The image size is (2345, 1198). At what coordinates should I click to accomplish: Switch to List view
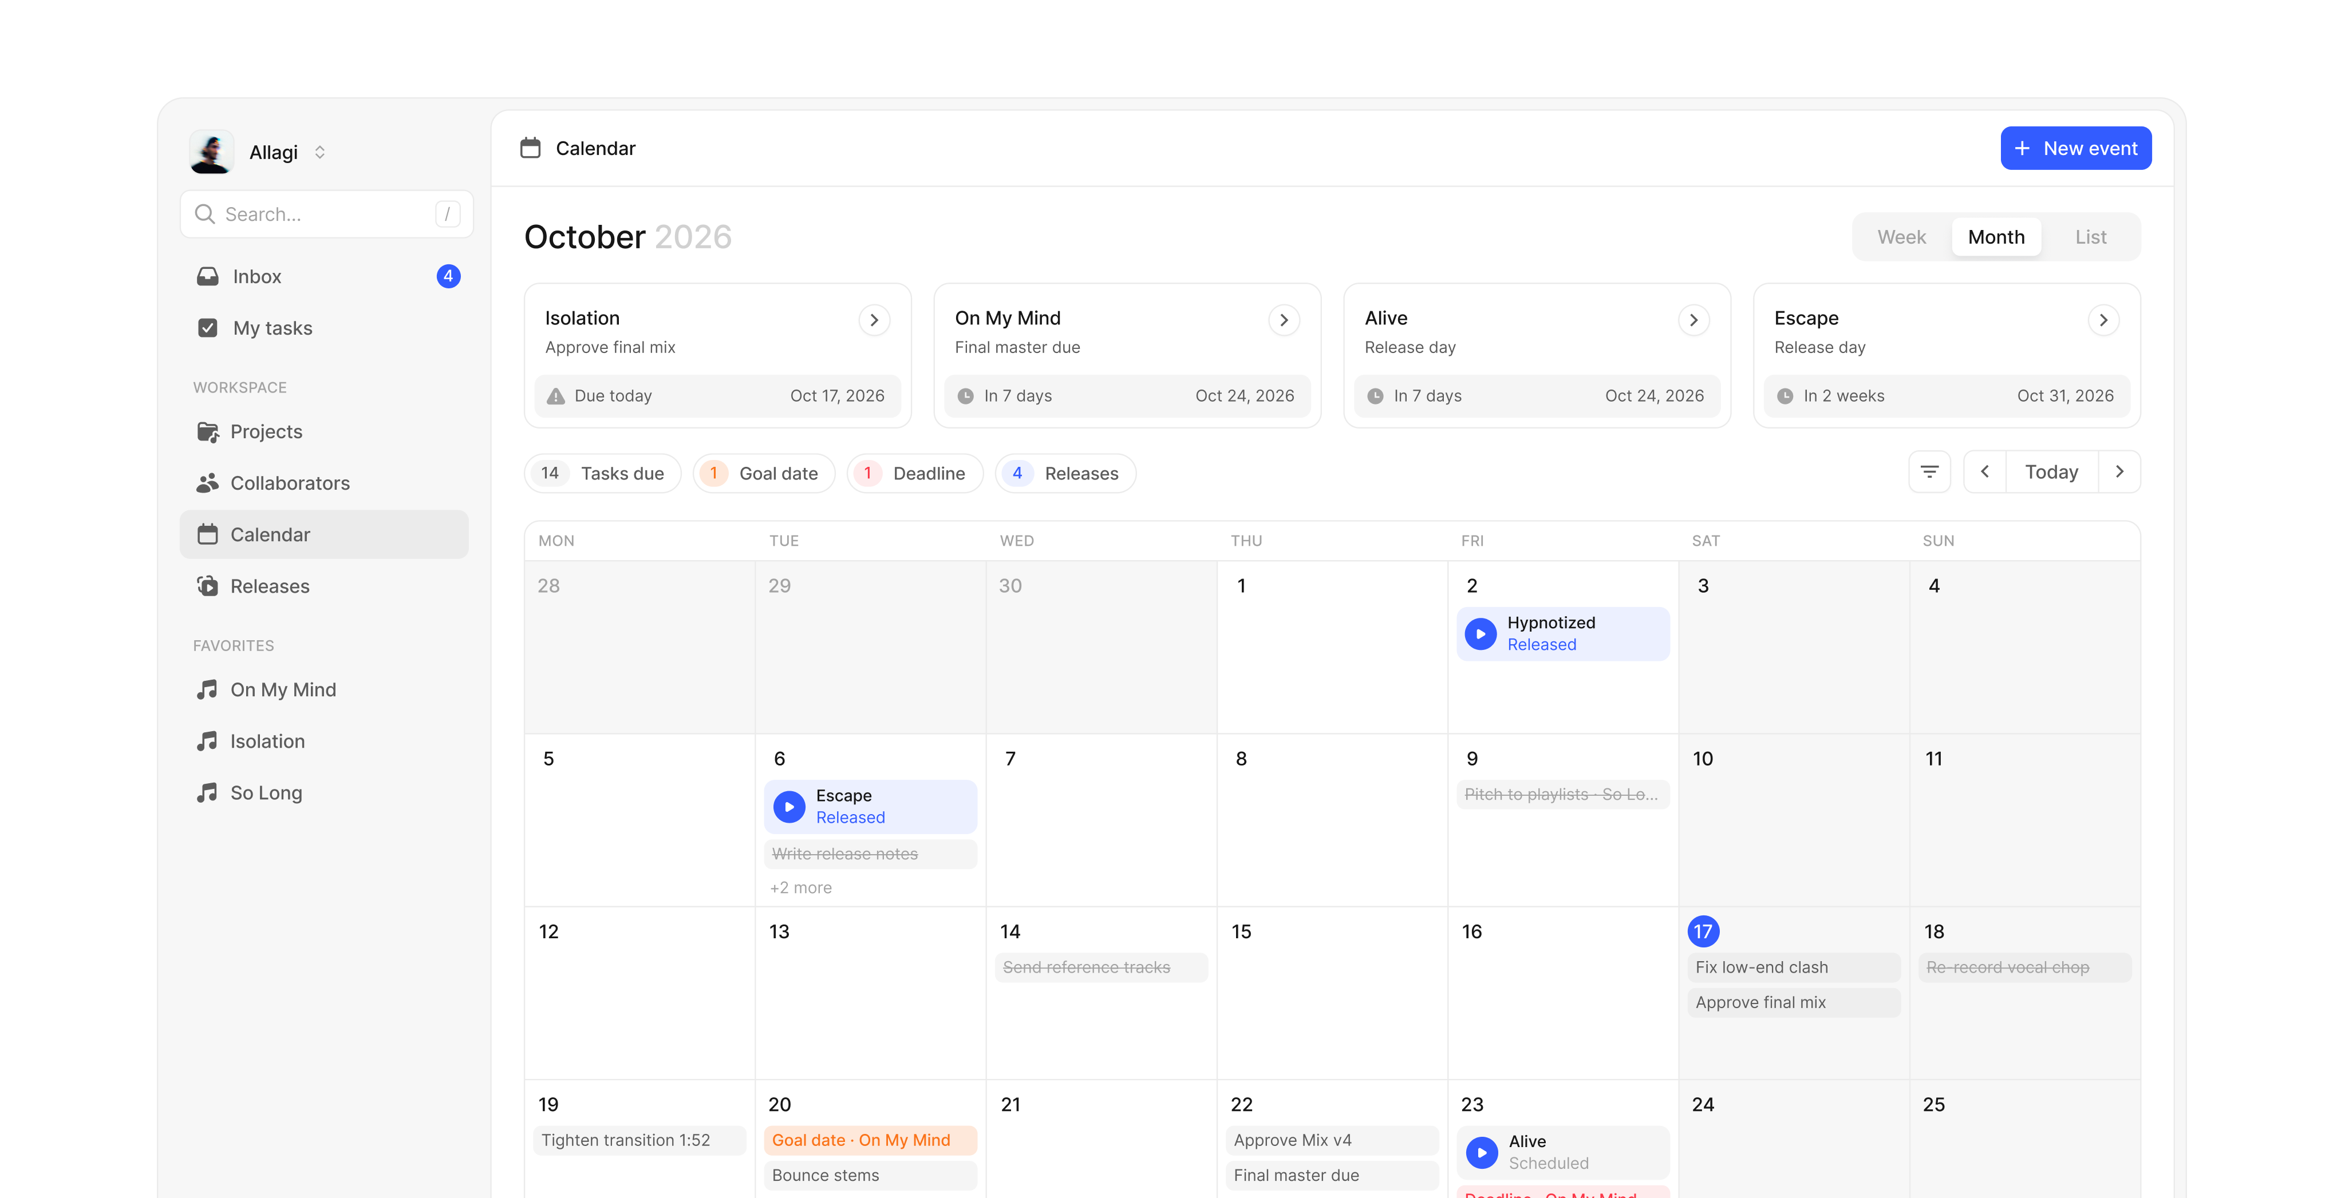click(2091, 236)
